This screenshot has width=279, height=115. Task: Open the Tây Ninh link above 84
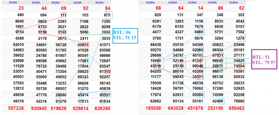tap(99, 2)
